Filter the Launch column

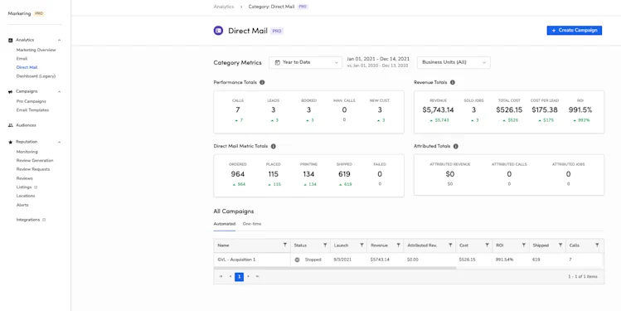click(x=361, y=245)
